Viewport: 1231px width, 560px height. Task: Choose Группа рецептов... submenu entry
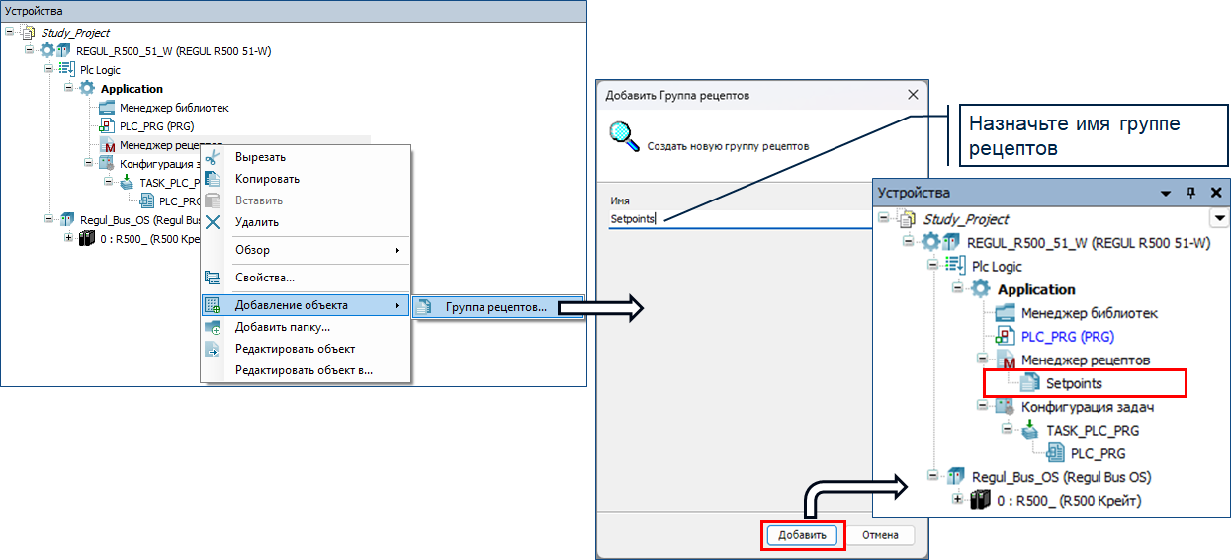tap(495, 307)
